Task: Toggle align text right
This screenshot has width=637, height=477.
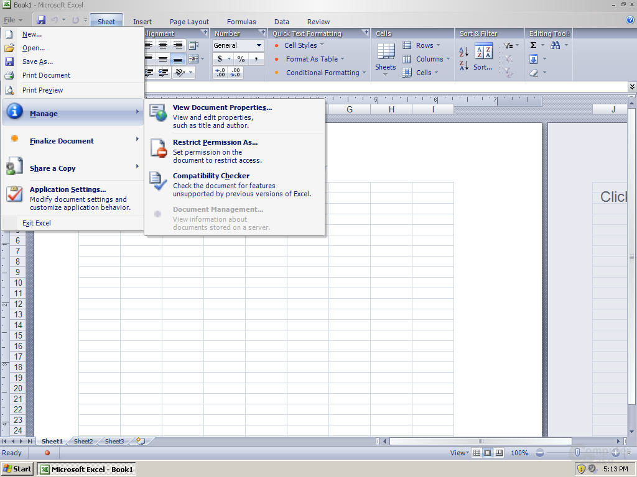Action: [x=177, y=45]
